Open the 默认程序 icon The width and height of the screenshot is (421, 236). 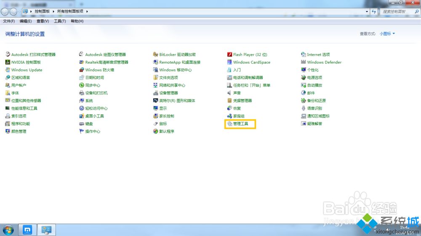tap(155, 131)
